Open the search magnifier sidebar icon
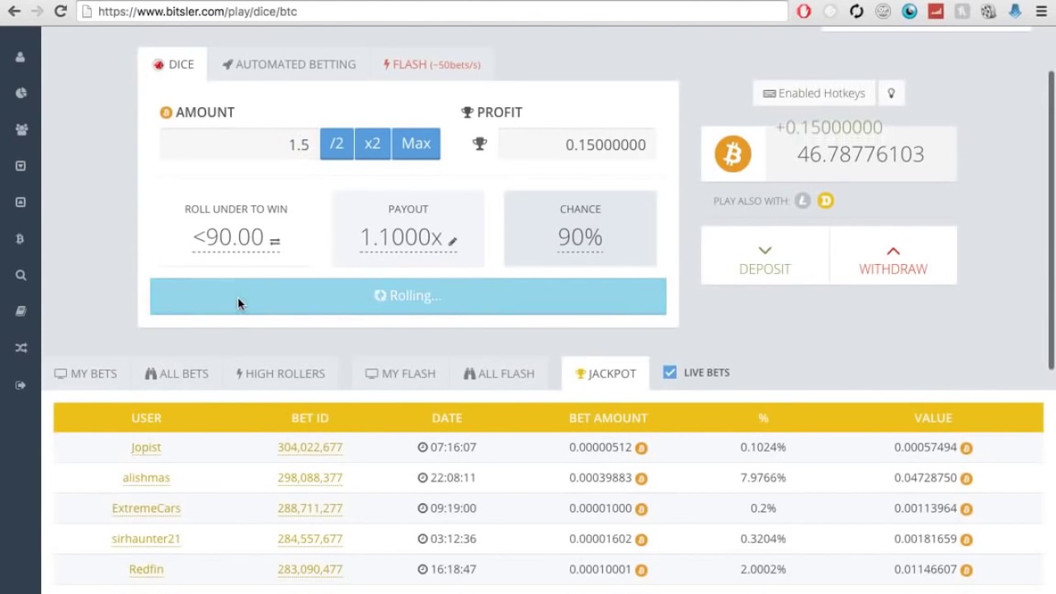 (x=21, y=275)
